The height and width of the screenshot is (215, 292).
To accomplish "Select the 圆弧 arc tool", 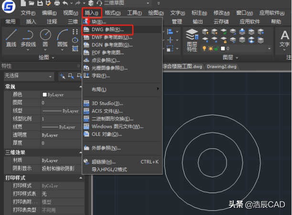I will click(x=63, y=39).
